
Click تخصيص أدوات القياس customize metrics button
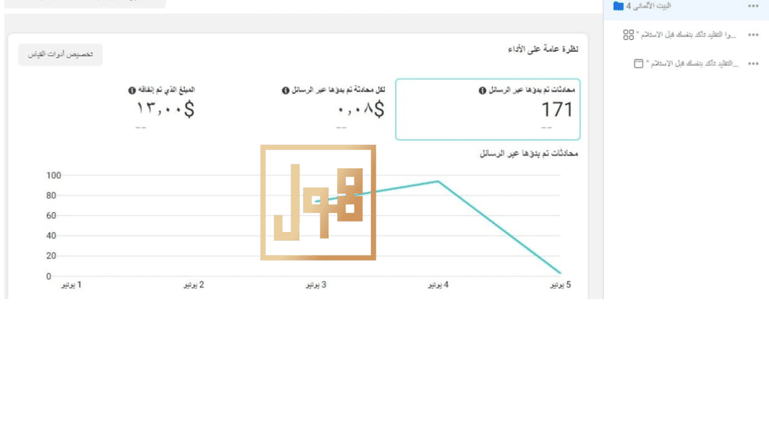60,54
